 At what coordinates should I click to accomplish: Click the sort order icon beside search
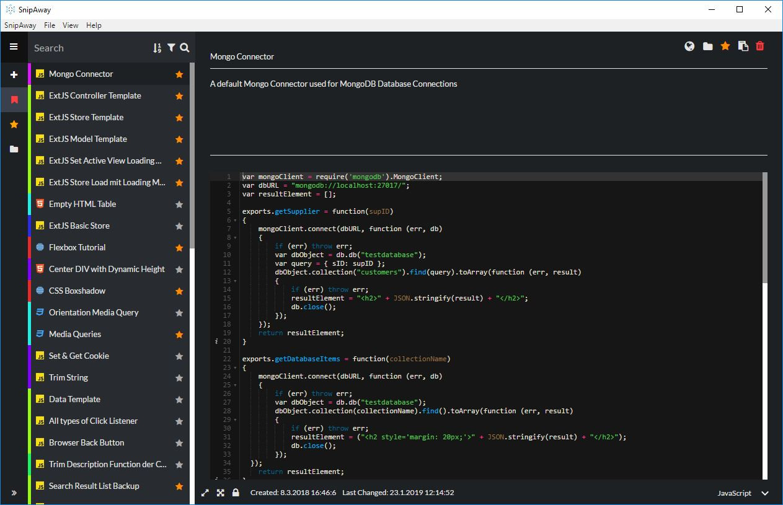click(157, 48)
